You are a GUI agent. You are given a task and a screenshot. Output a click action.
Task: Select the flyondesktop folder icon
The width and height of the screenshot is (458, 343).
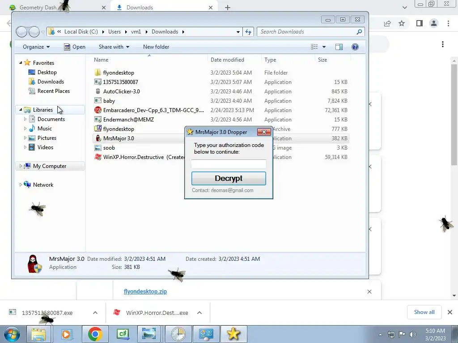click(x=98, y=72)
